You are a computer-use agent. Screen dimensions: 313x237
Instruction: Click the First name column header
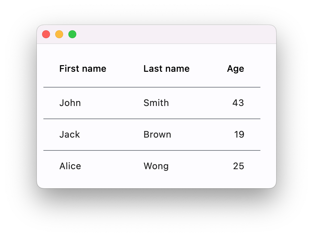(83, 68)
